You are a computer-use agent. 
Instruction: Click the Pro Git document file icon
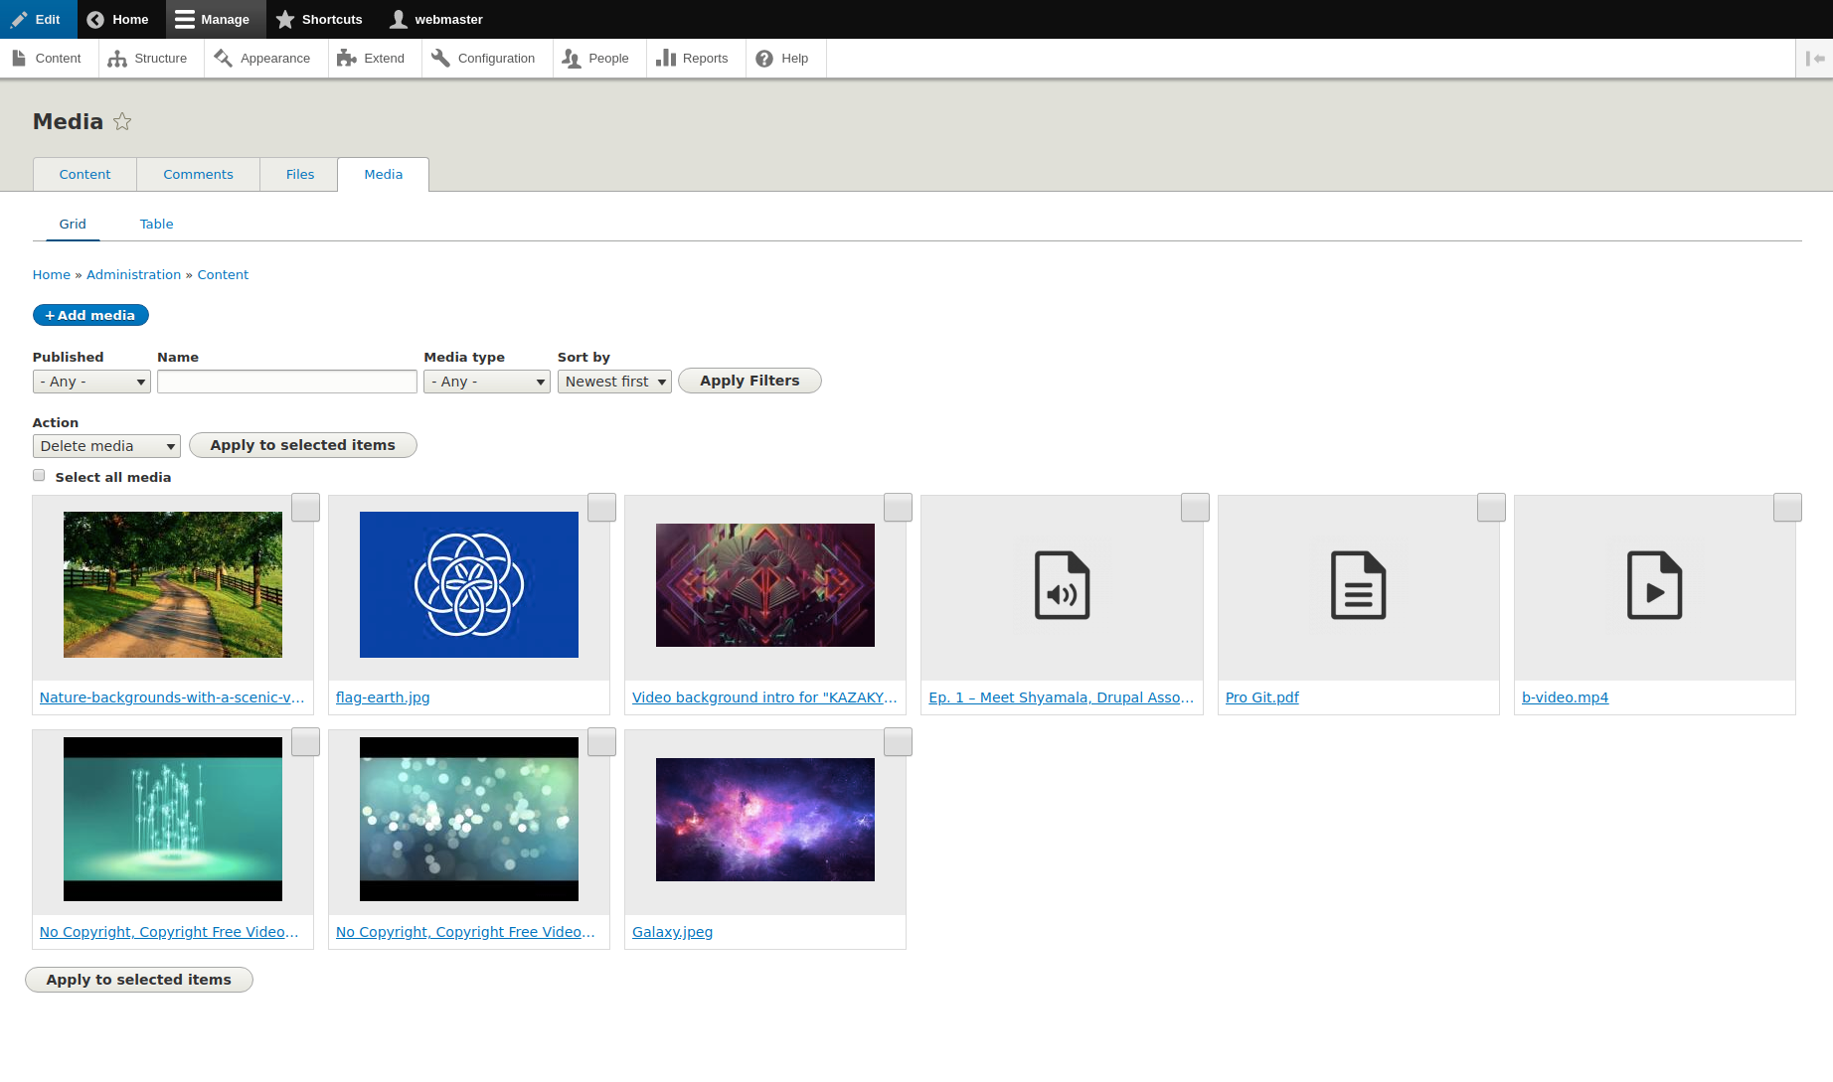pos(1358,586)
